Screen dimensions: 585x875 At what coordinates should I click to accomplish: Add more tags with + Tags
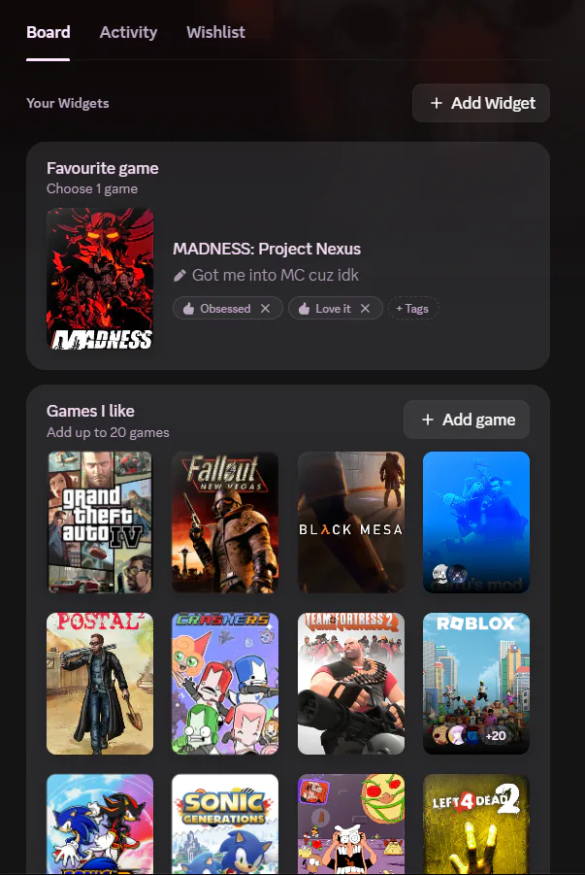coord(412,309)
